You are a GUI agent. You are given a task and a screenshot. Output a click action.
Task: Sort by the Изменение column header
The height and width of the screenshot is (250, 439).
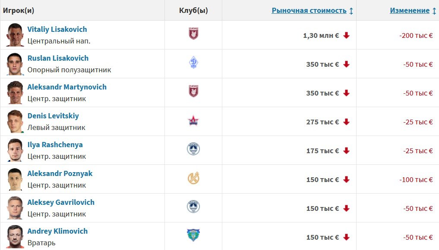[x=410, y=11]
